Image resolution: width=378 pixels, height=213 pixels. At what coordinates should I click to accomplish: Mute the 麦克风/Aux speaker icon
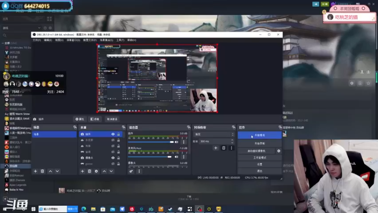pyautogui.click(x=176, y=157)
